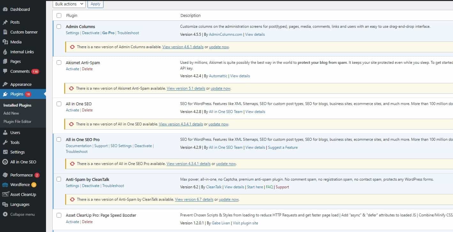Click the Appearance brush icon

(5, 85)
